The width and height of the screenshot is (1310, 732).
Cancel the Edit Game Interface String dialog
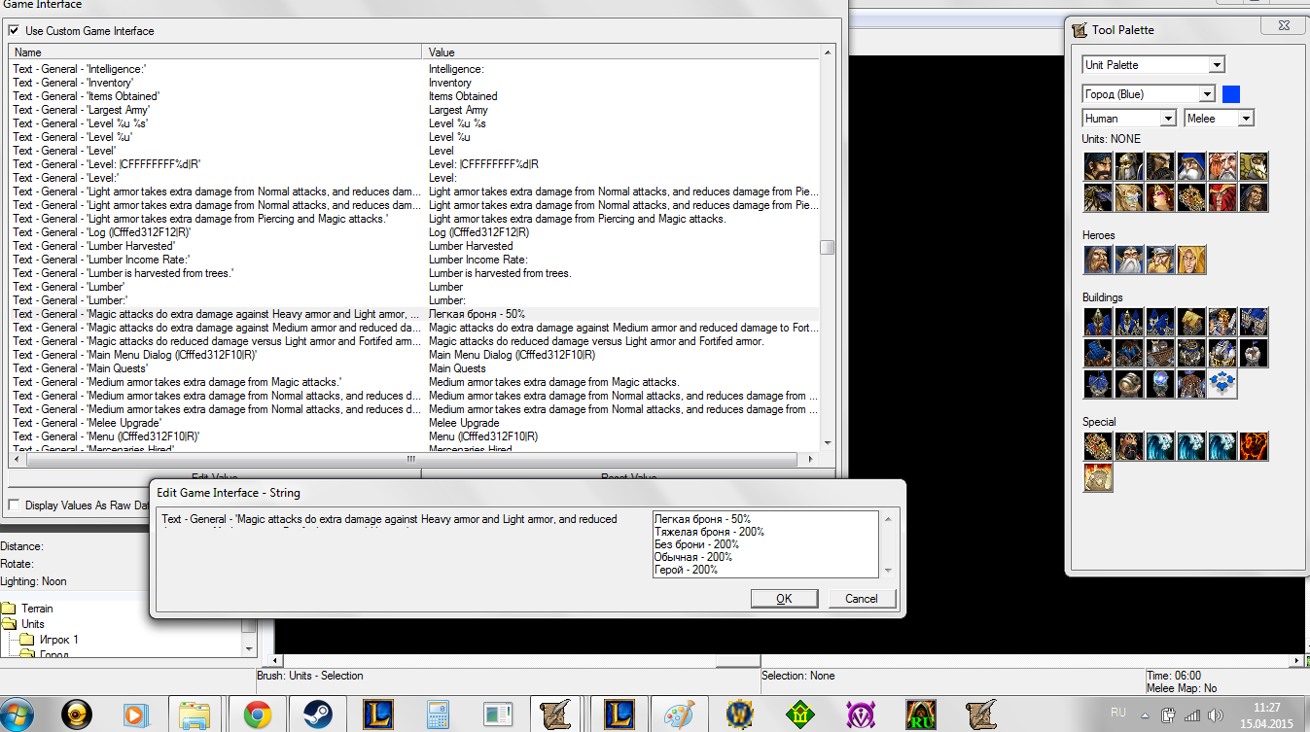point(862,599)
